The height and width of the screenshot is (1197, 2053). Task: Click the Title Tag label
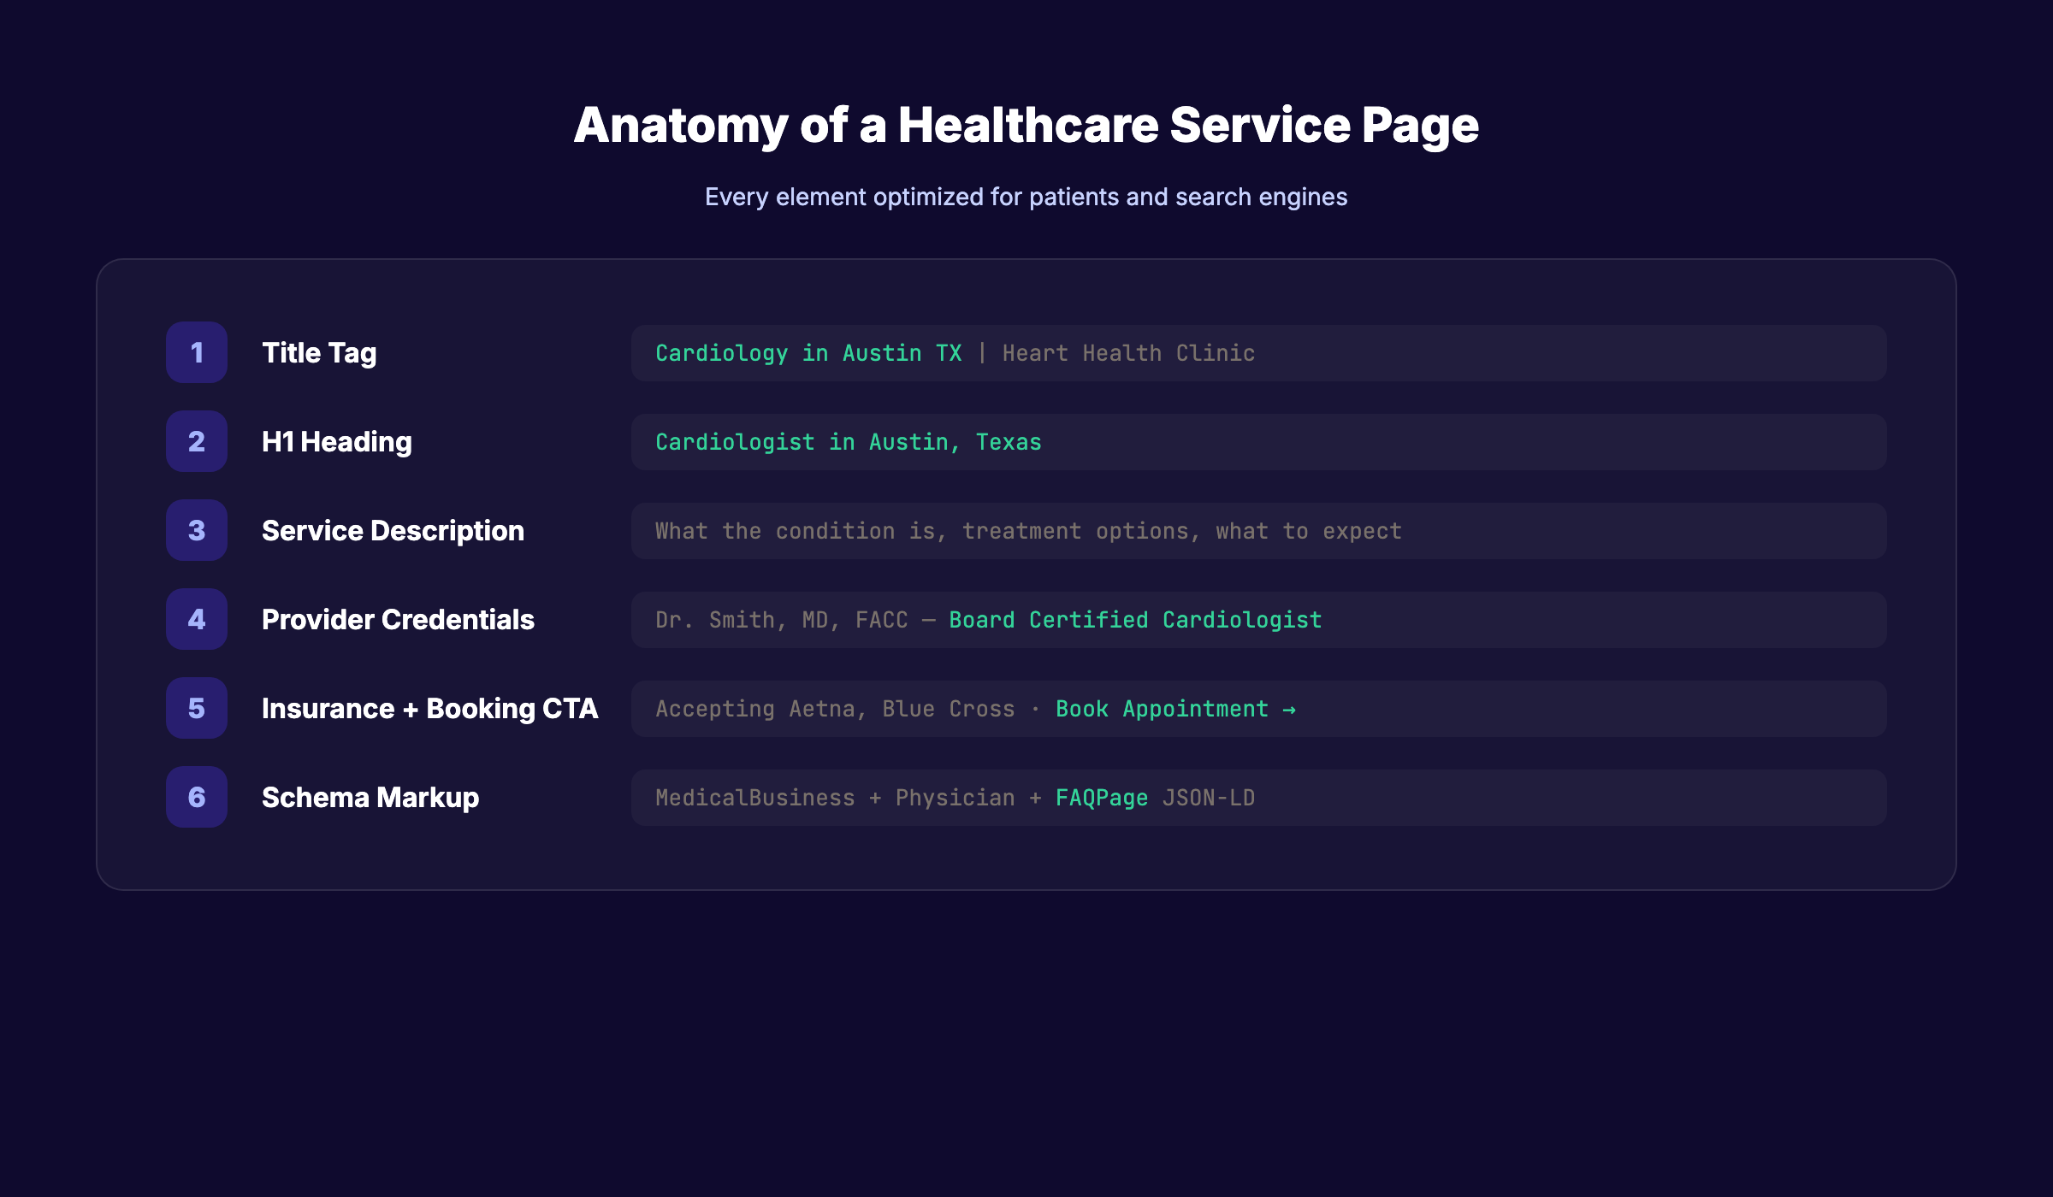pyautogui.click(x=319, y=352)
